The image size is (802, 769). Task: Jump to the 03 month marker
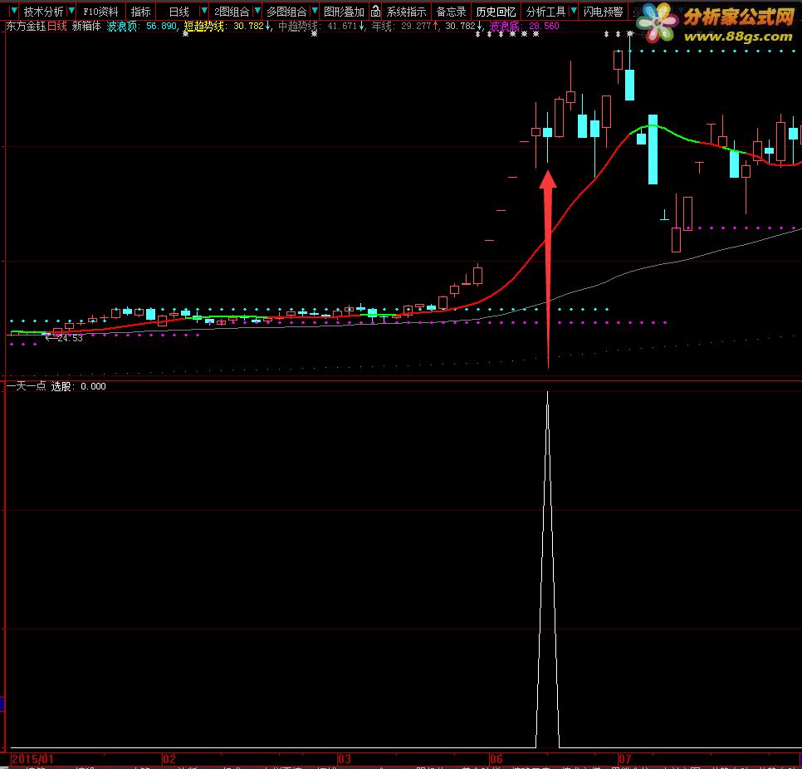(x=345, y=759)
